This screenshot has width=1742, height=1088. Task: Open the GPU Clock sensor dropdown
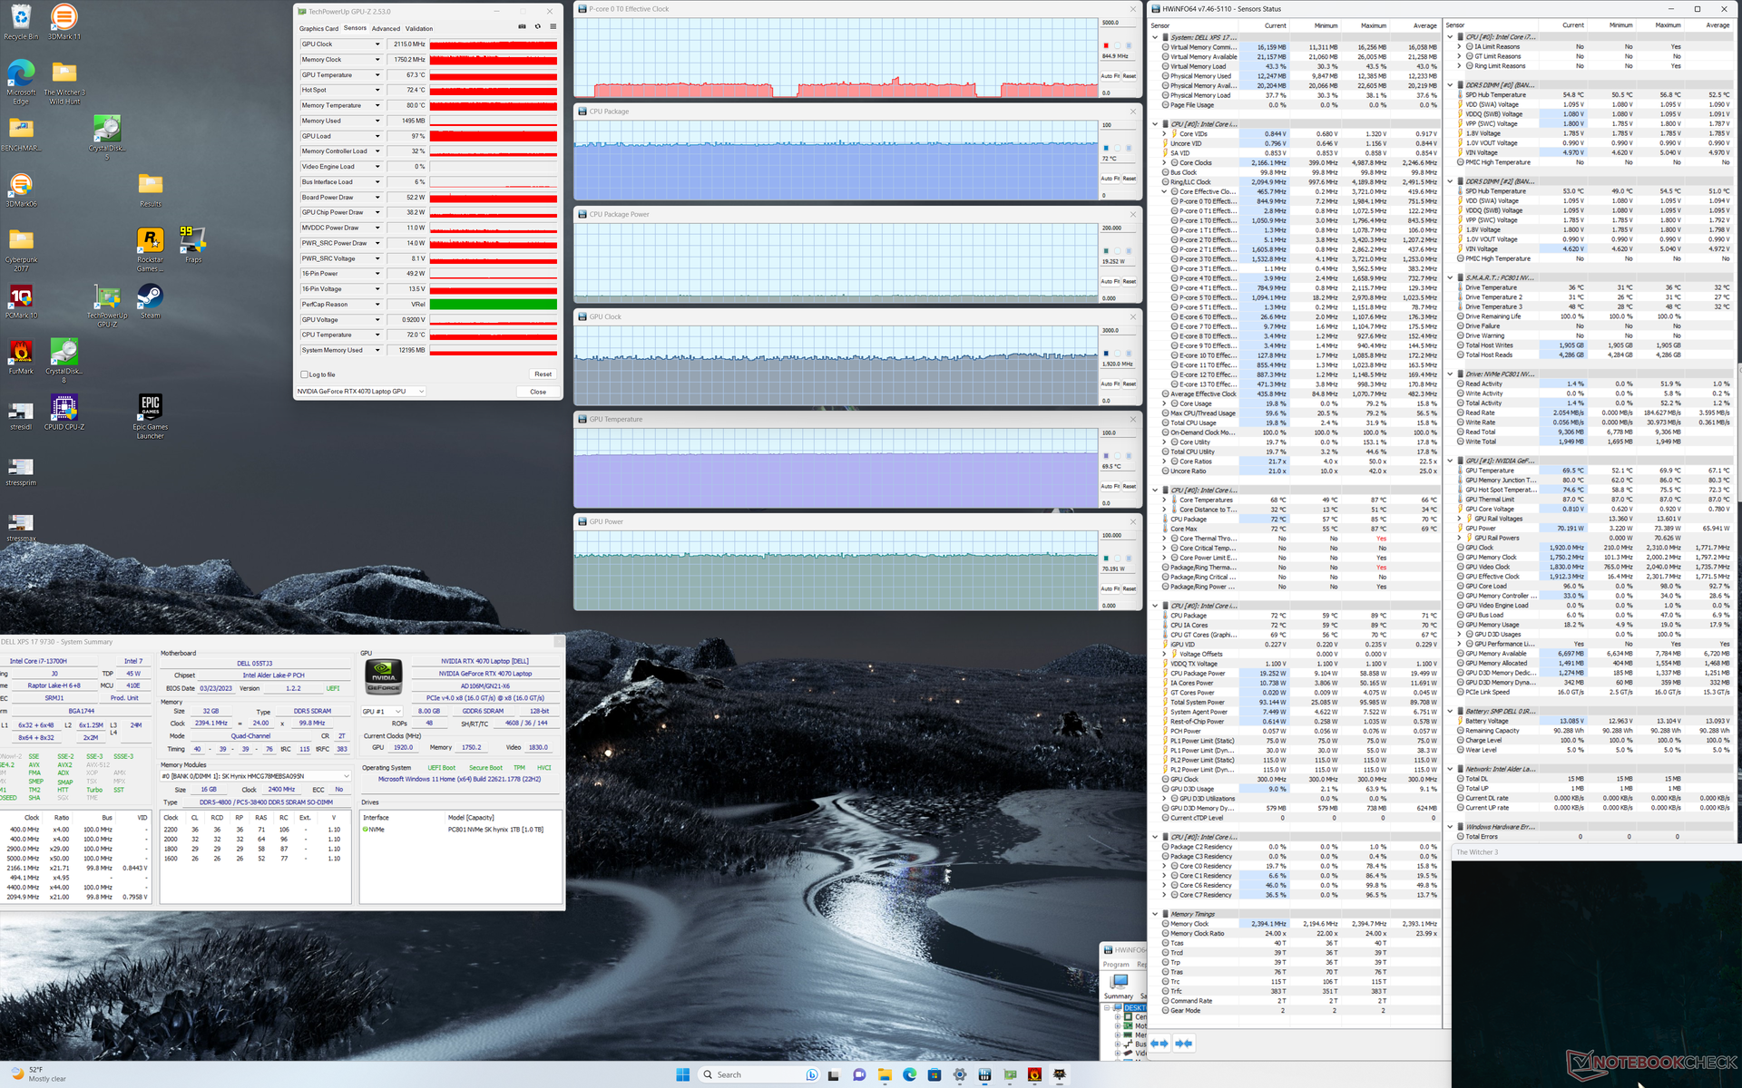(377, 44)
